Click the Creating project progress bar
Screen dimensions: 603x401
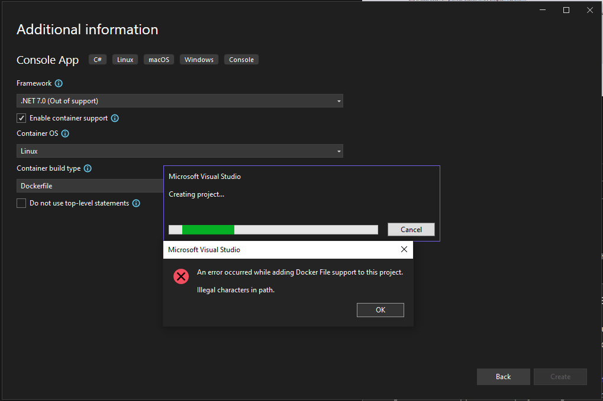[x=273, y=230]
